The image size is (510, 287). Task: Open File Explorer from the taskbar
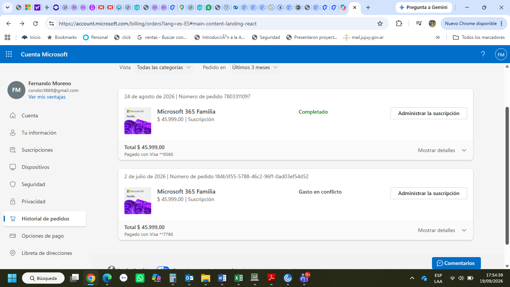(206, 278)
